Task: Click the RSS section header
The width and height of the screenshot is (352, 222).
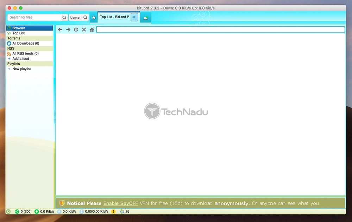Action: [x=30, y=48]
